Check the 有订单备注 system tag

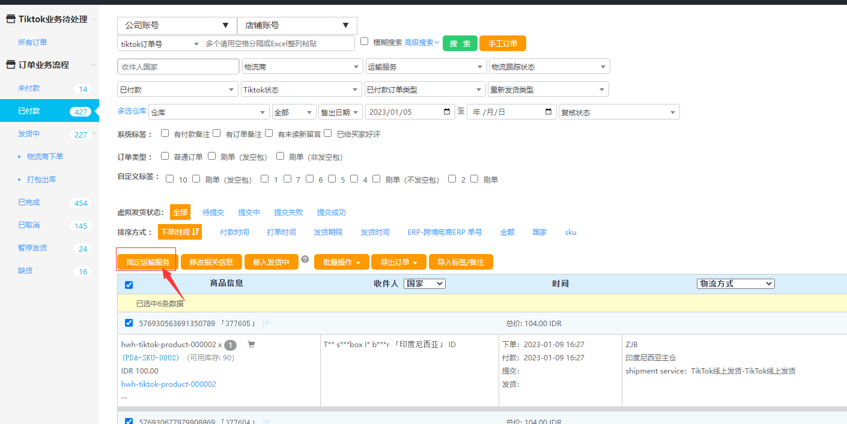coord(217,133)
